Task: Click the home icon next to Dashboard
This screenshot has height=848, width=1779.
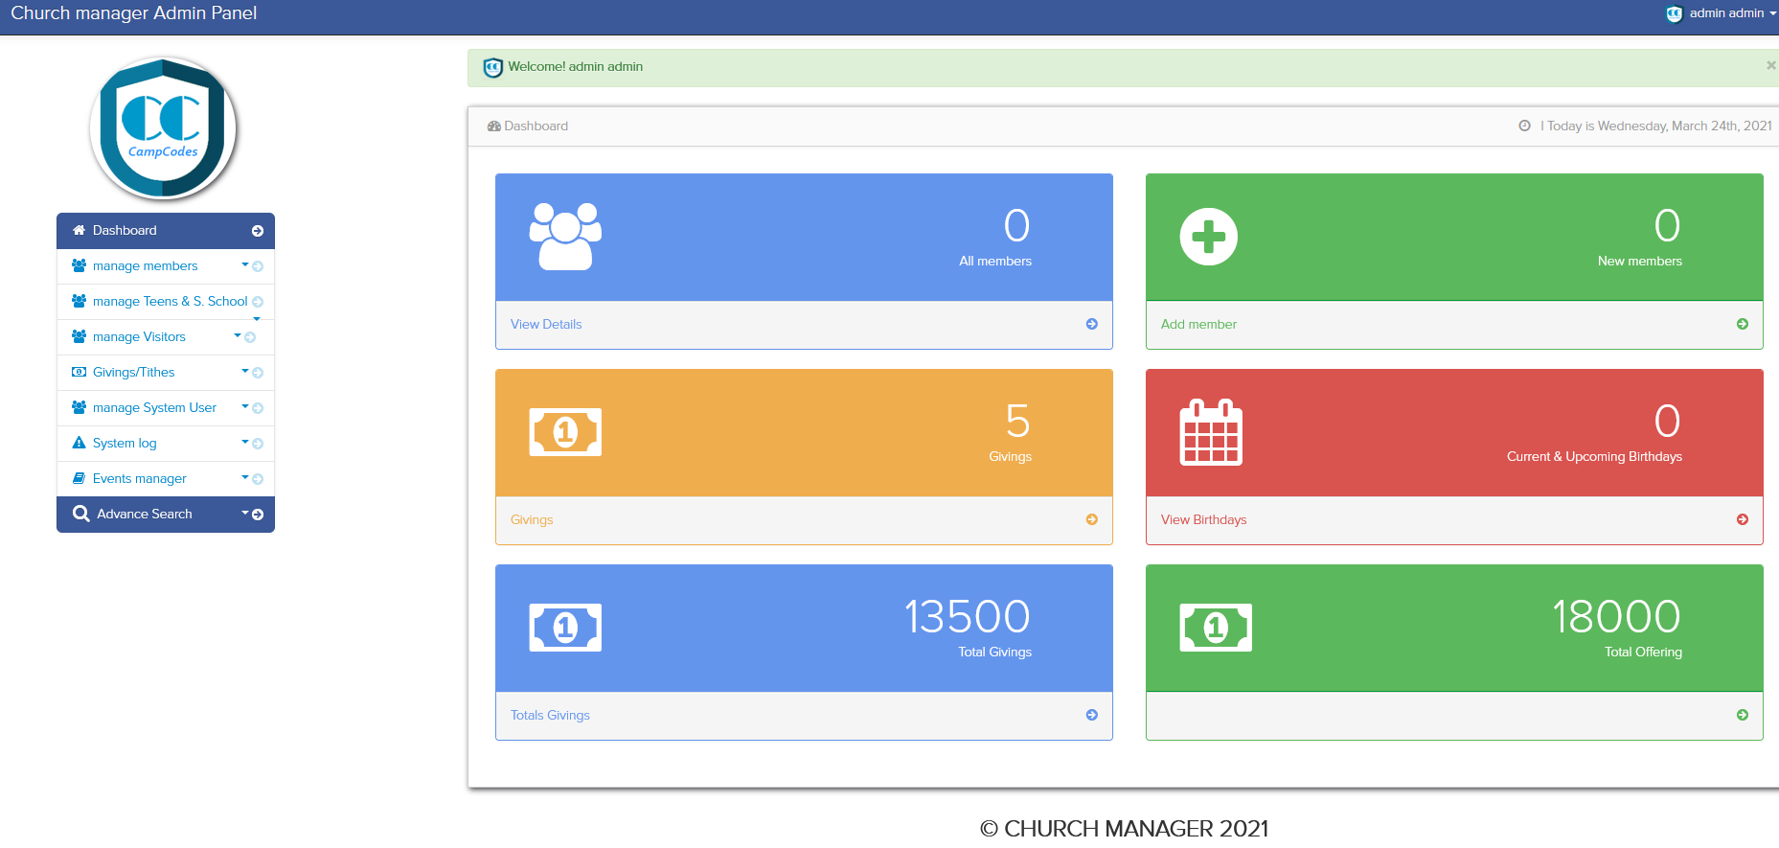Action: coord(80,230)
